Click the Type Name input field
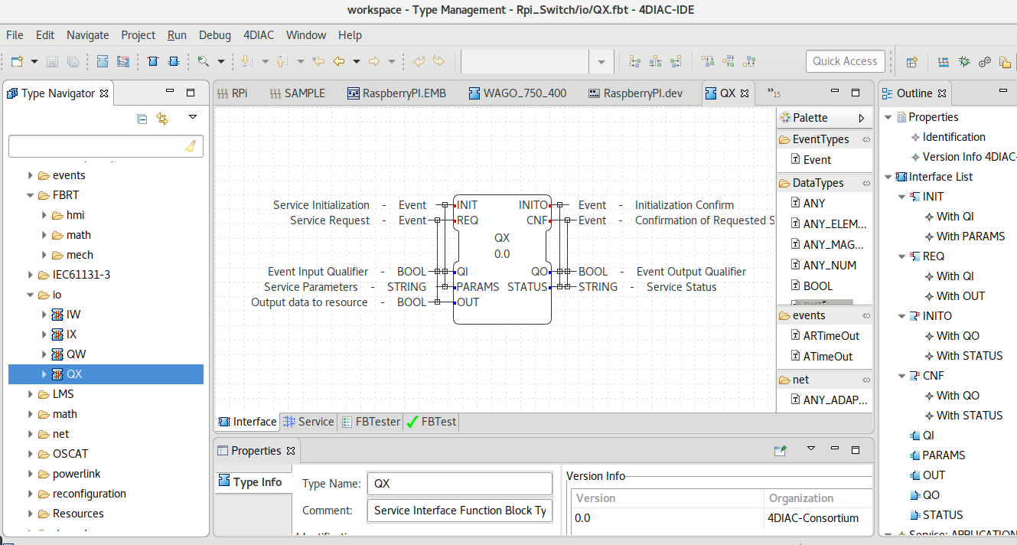Viewport: 1017px width, 545px height. (x=460, y=484)
